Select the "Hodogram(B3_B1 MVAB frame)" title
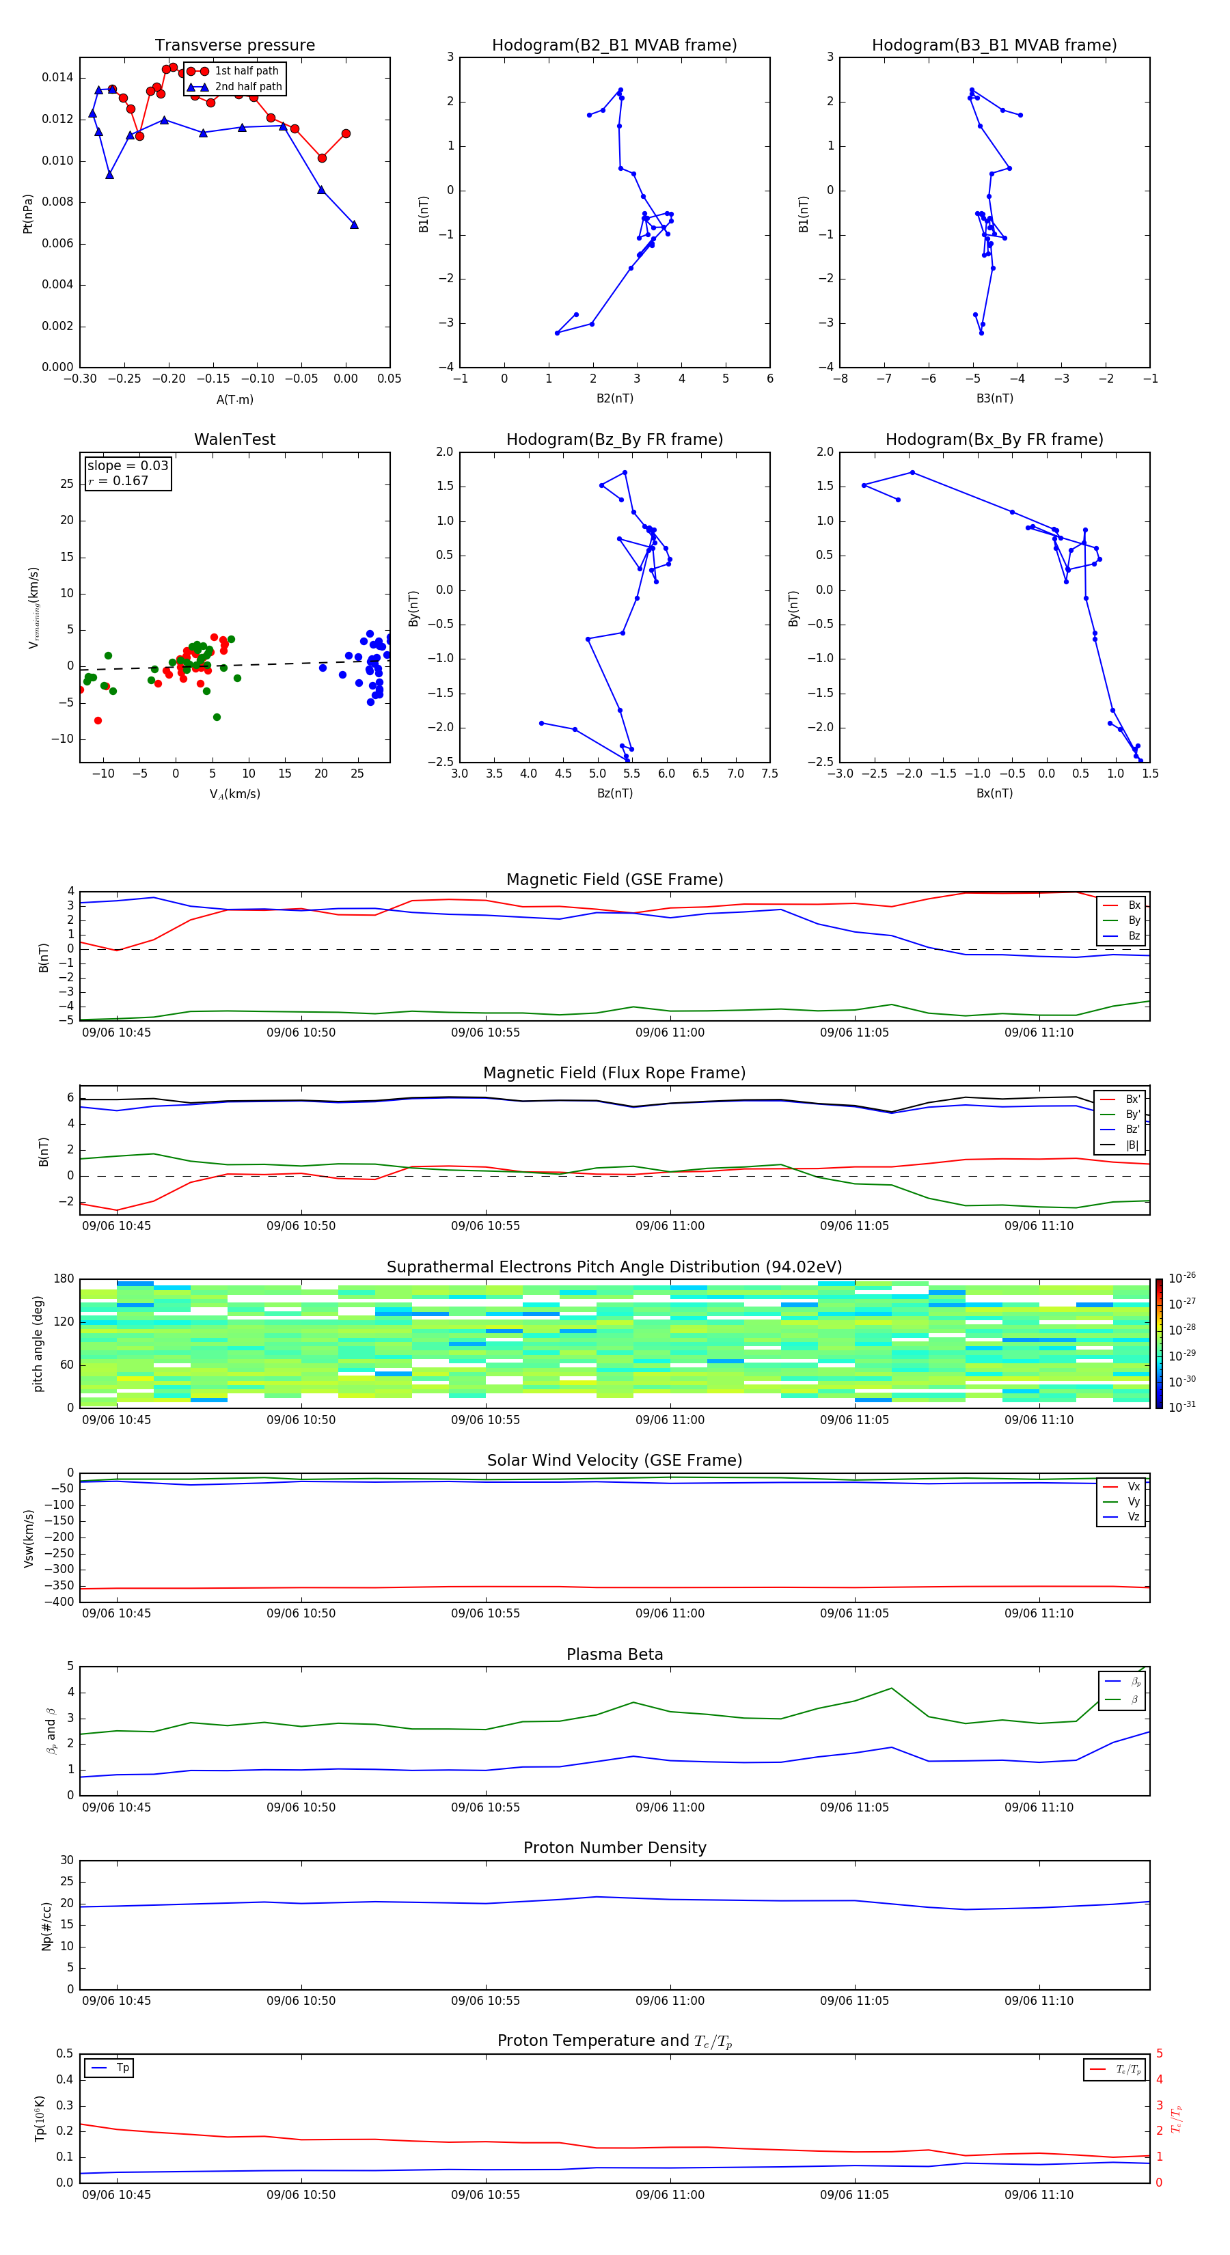Screen dimensions: 1230x2255 pyautogui.click(x=994, y=46)
